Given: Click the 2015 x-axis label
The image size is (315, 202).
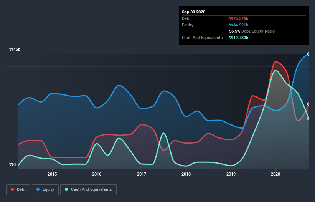Looking at the screenshot, I should click(x=52, y=174).
